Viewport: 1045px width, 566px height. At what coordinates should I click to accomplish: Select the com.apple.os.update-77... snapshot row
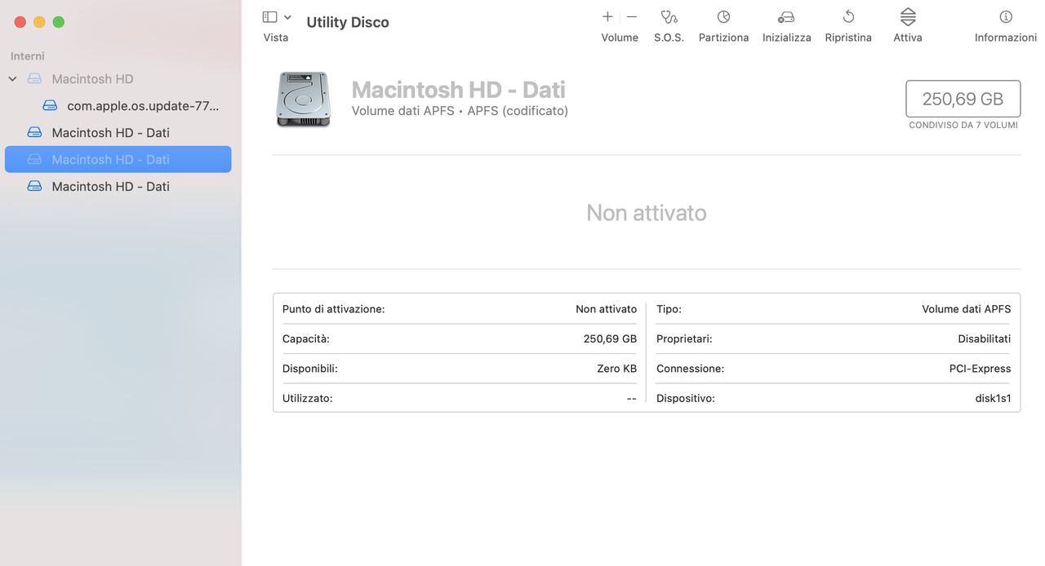pyautogui.click(x=118, y=106)
